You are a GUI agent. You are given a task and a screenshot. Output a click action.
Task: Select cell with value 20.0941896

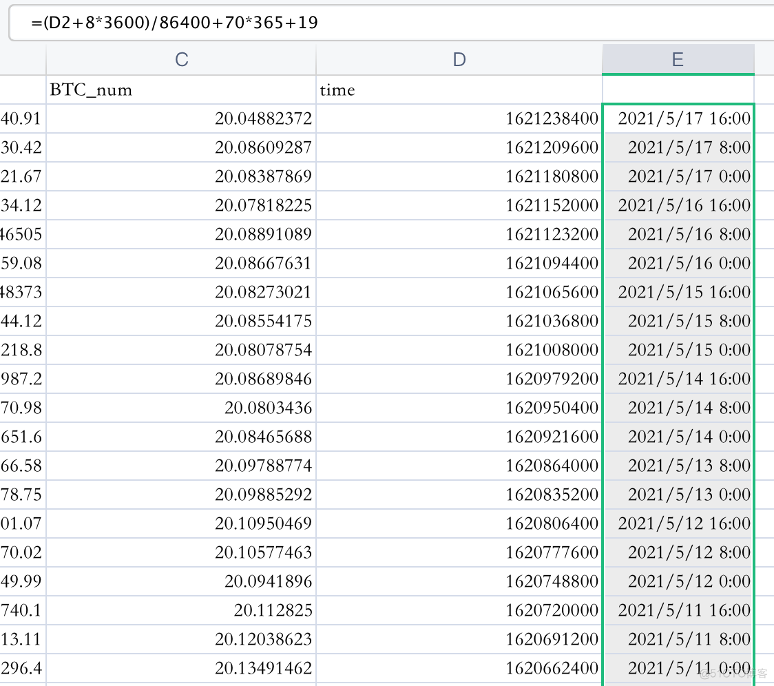(181, 581)
